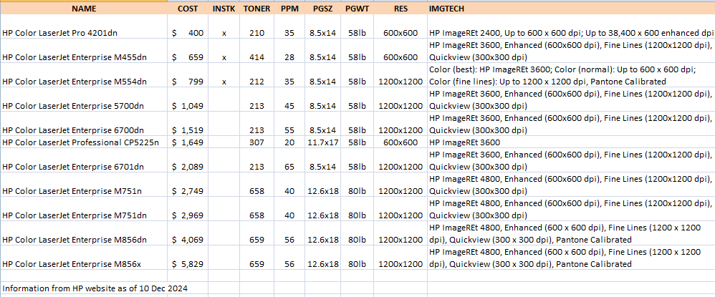Select the PPM column header cell

(289, 9)
